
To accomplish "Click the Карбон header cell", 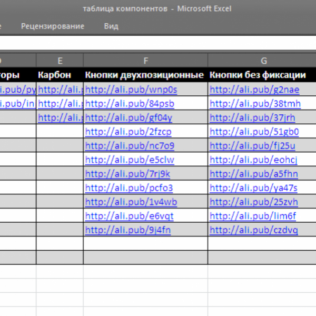I will (54, 75).
